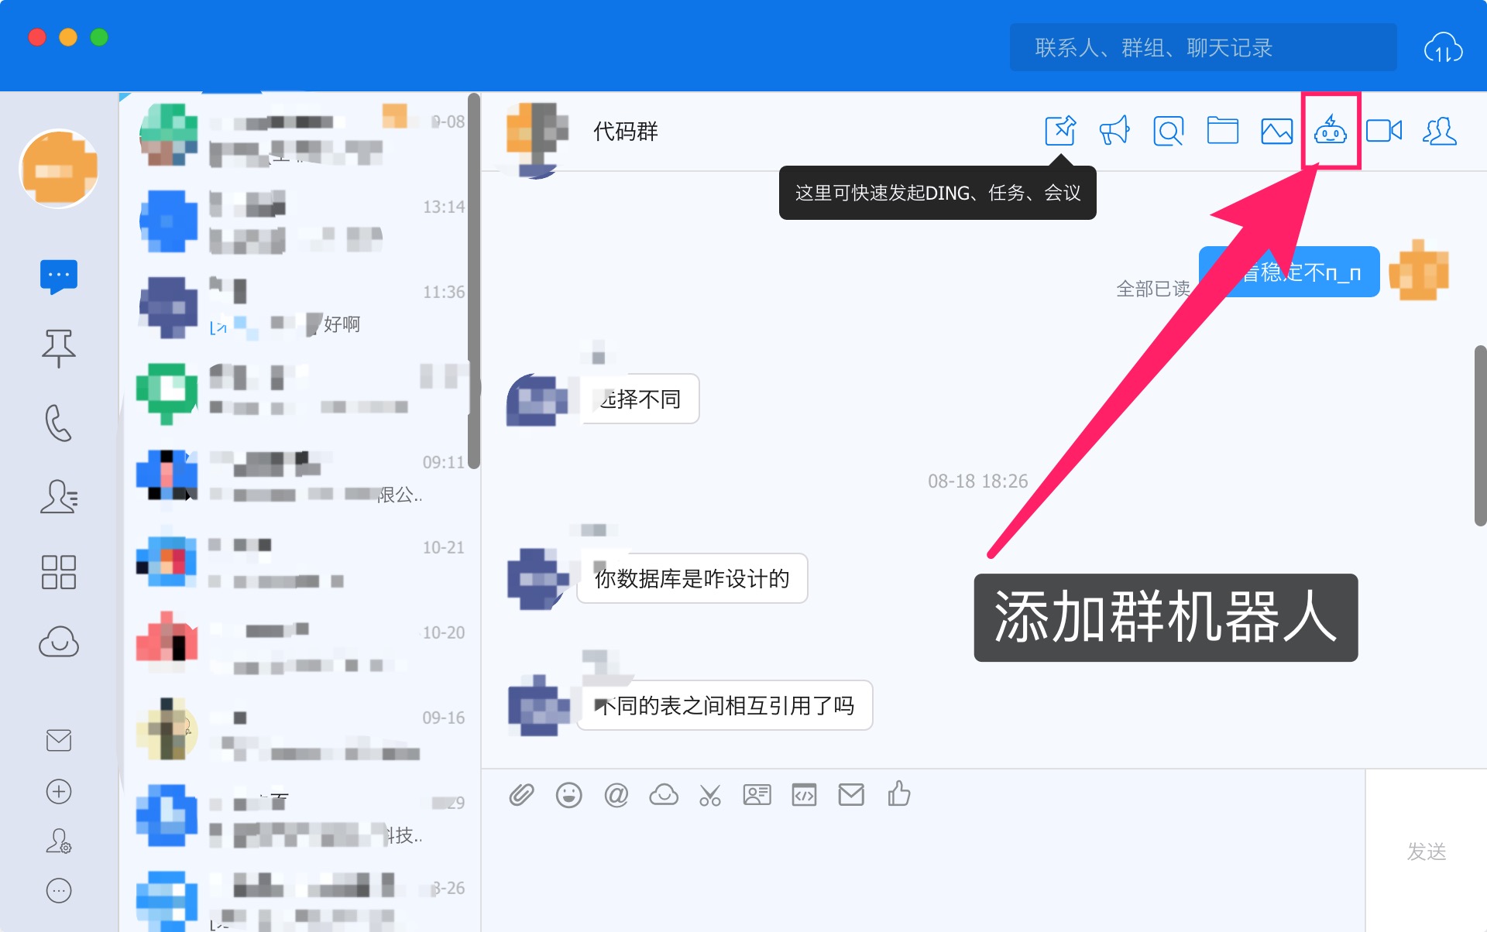
Task: Open the Contacts tab in sidebar
Action: click(x=59, y=496)
